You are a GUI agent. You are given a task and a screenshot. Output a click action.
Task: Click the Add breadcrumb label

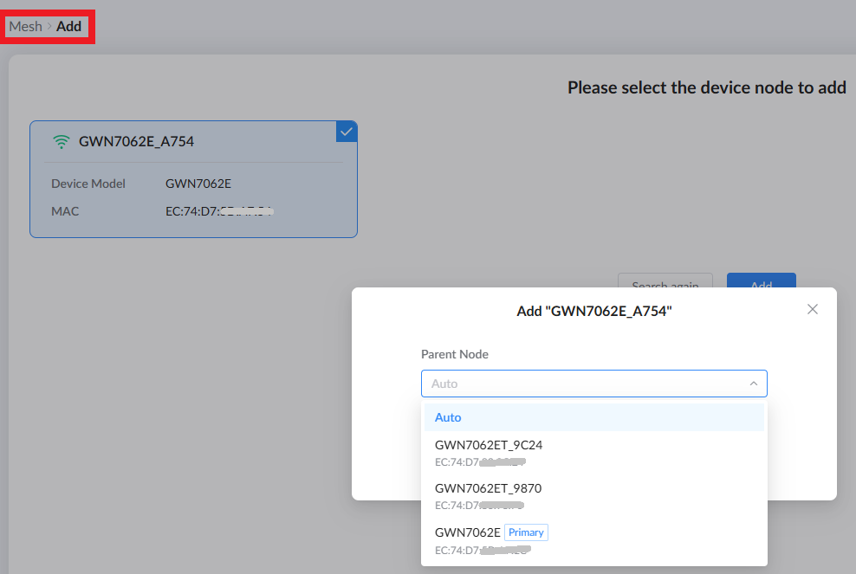click(x=68, y=26)
